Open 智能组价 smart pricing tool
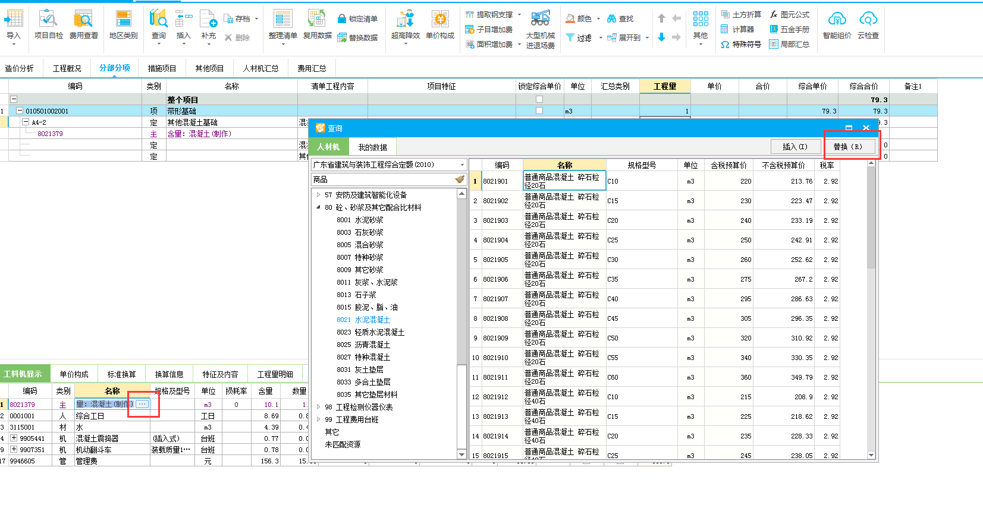 click(x=837, y=25)
